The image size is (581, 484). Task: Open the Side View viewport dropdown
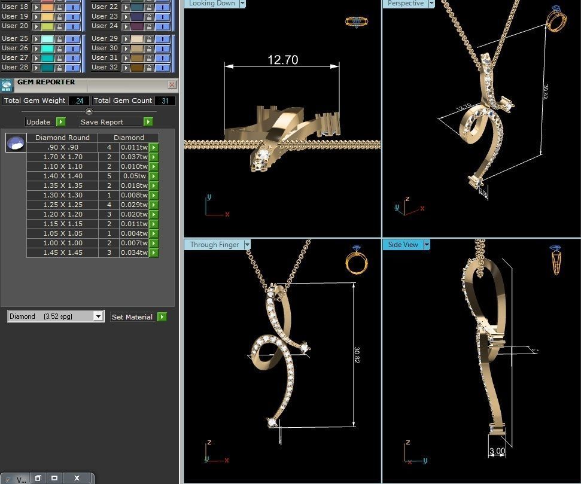tap(427, 245)
